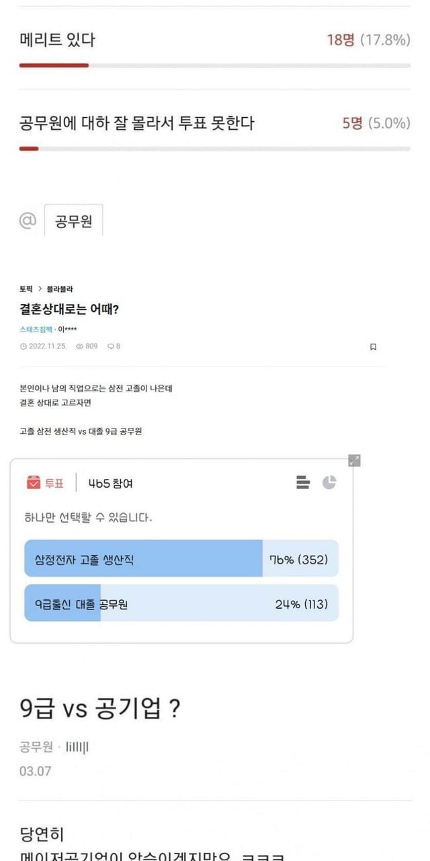Click the bookmark icon on the post
The height and width of the screenshot is (861, 430).
coord(373,347)
